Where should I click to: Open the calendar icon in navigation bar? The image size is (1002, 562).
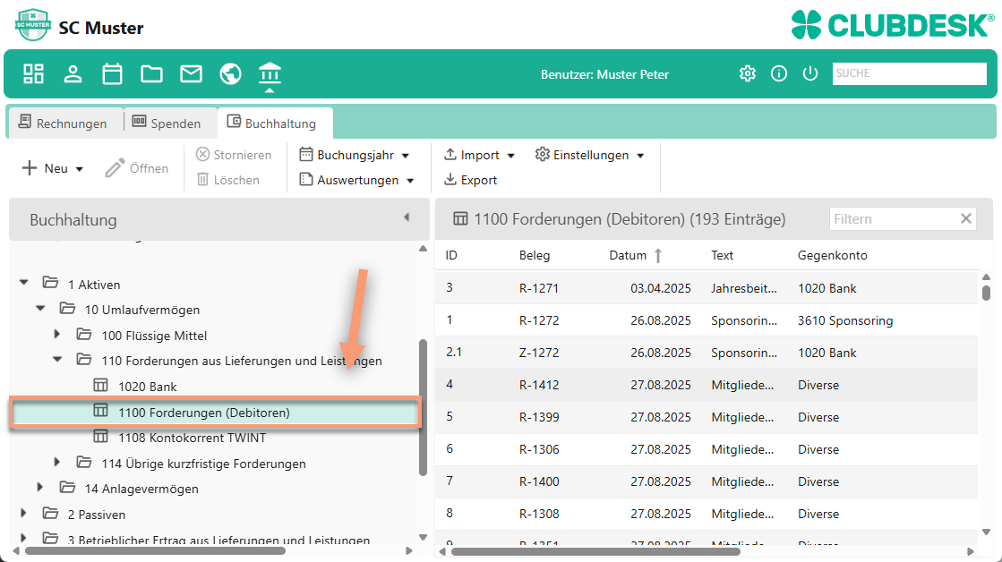pos(113,74)
